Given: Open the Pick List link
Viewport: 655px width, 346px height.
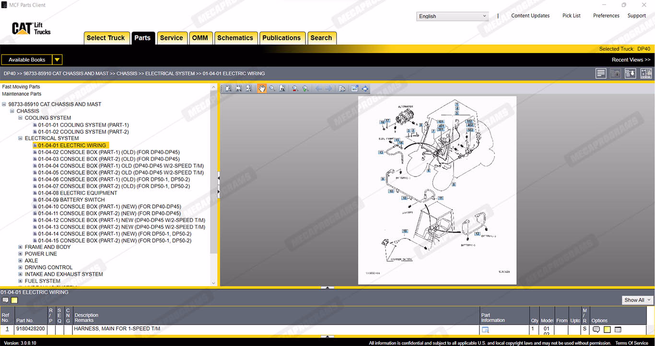Looking at the screenshot, I should [x=571, y=16].
